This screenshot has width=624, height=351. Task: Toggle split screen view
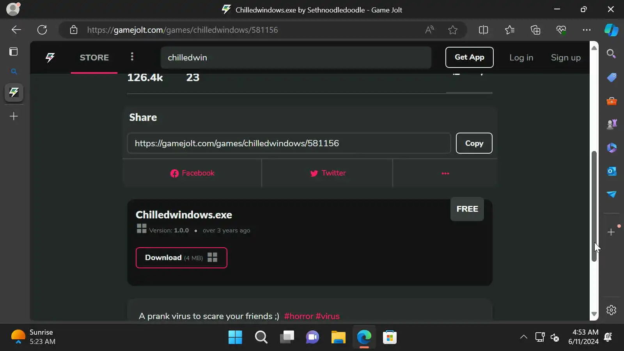pyautogui.click(x=483, y=30)
